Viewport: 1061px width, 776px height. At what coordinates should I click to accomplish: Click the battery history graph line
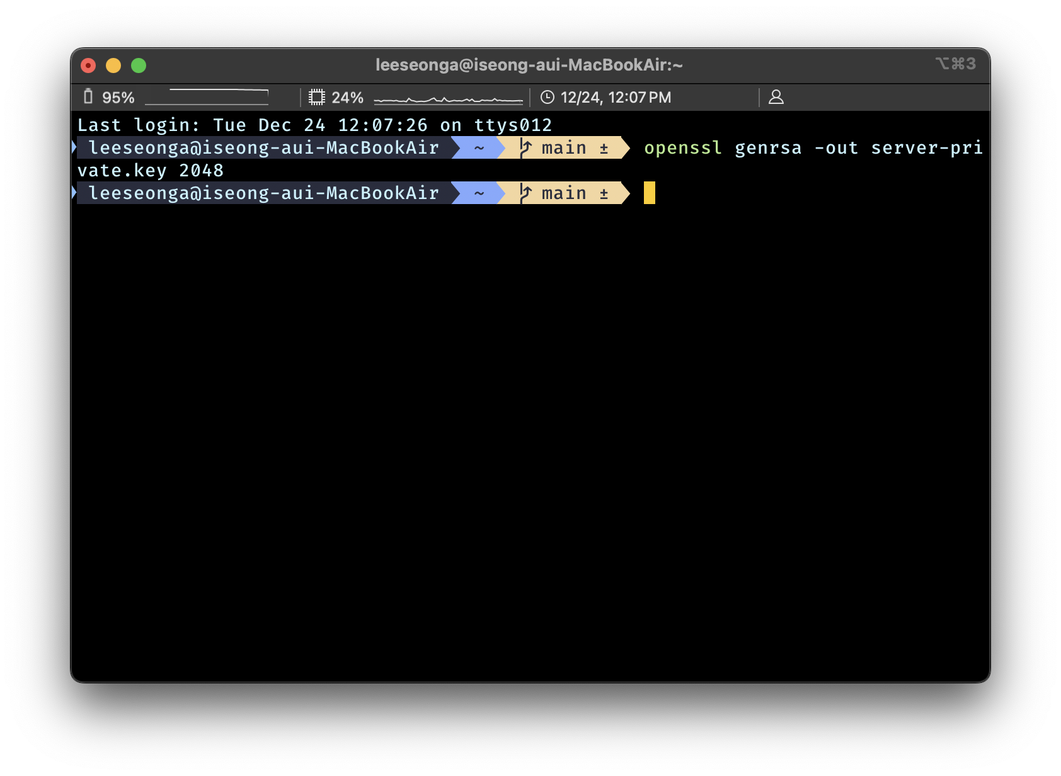pos(207,97)
